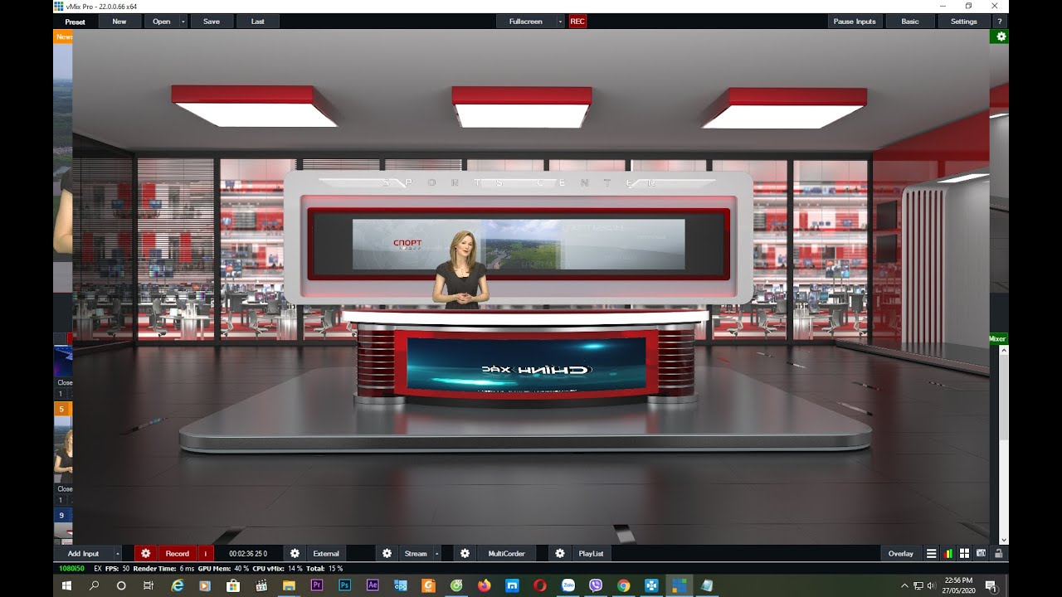Open MultiCorder settings gear icon
1062x597 pixels.
point(465,553)
